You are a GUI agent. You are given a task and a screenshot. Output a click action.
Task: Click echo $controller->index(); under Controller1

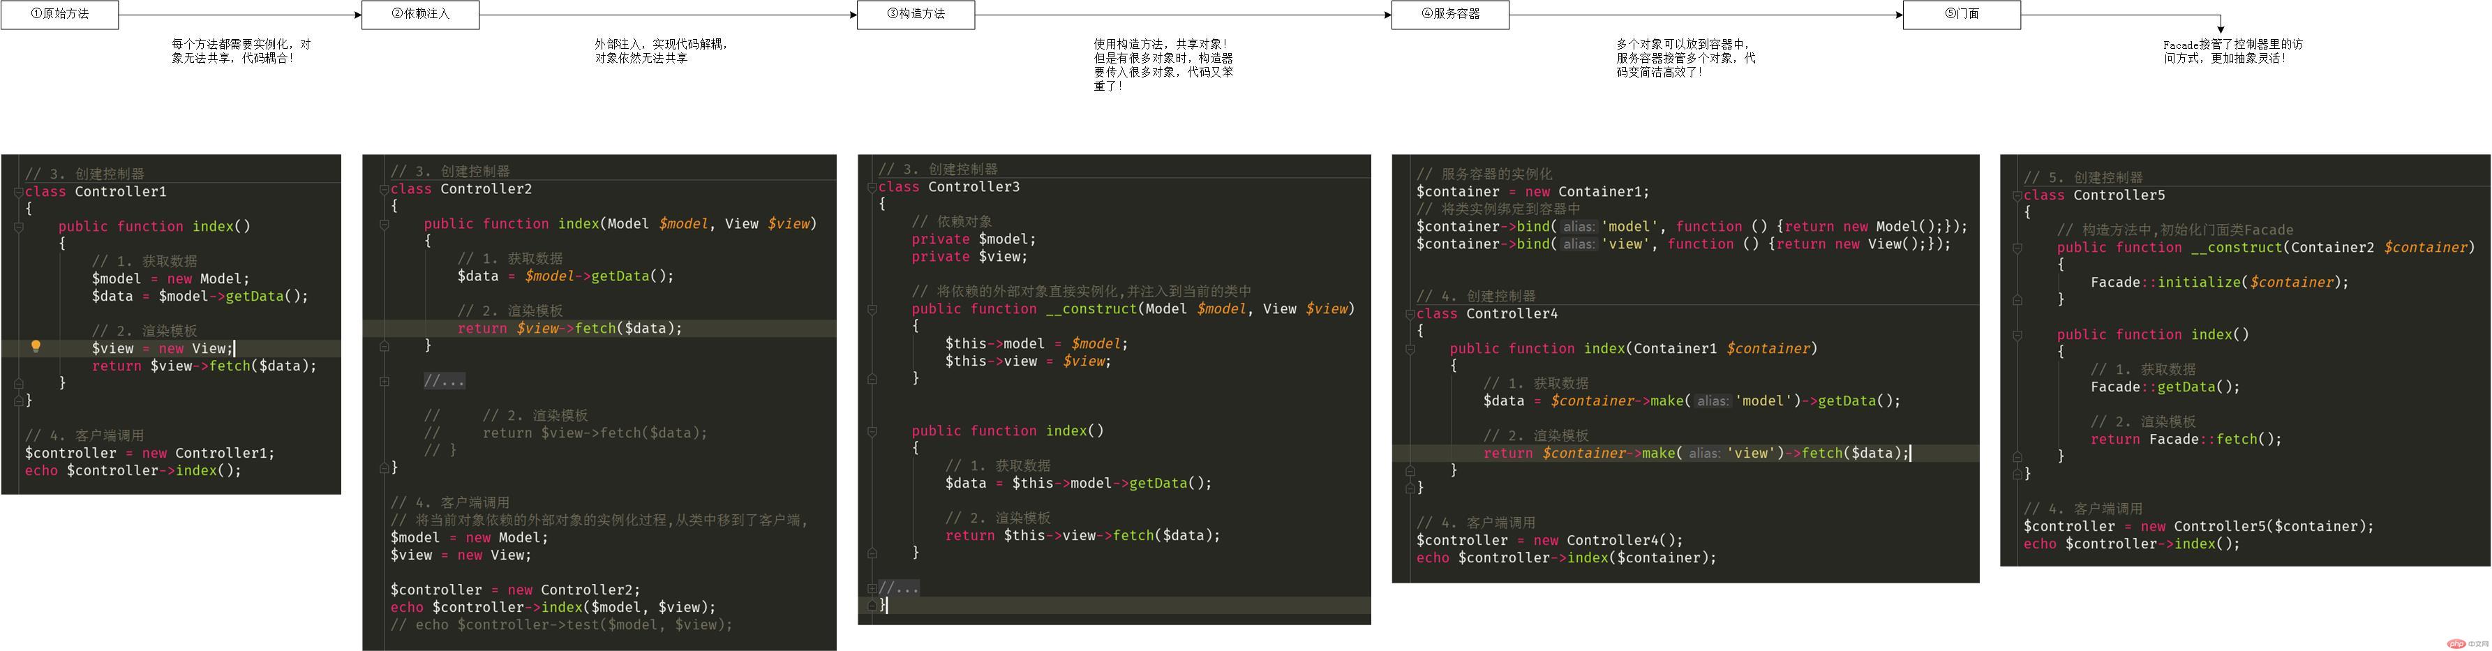[x=133, y=470]
